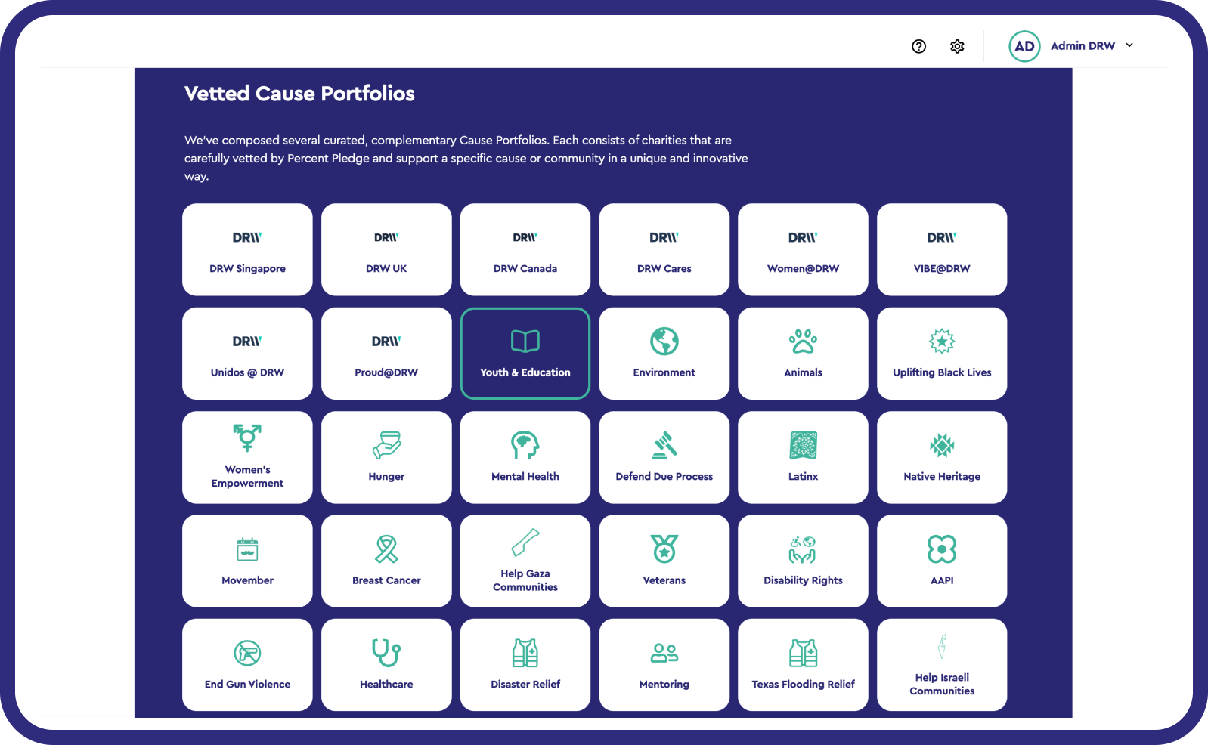Click the Movember calendar mustache icon
Viewport: 1208px width, 745px height.
pos(247,549)
